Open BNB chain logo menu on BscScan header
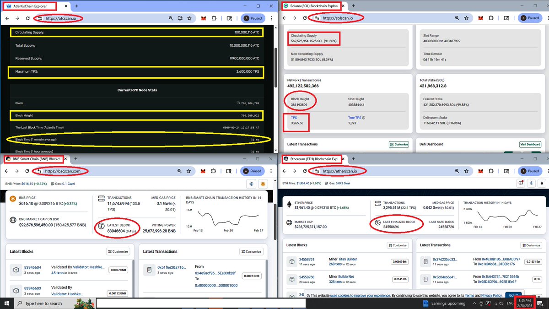Image resolution: width=549 pixels, height=309 pixels. coord(263,184)
